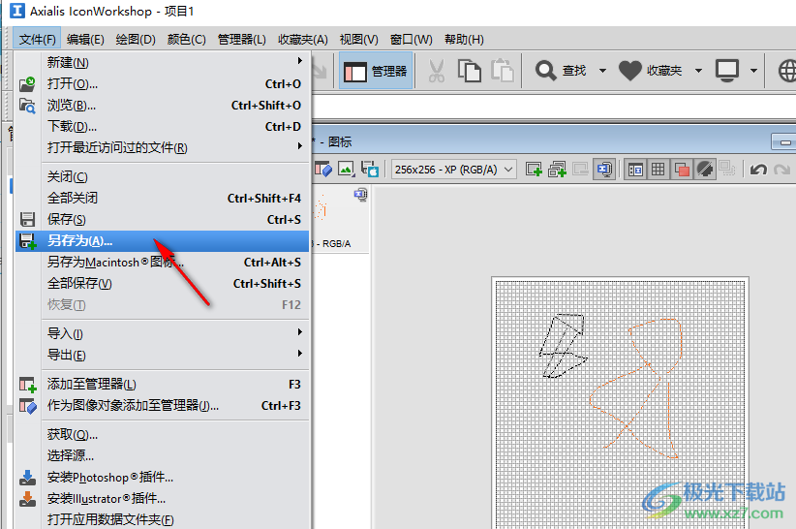Click the download icon beside 安装Photoshop插件

27,478
